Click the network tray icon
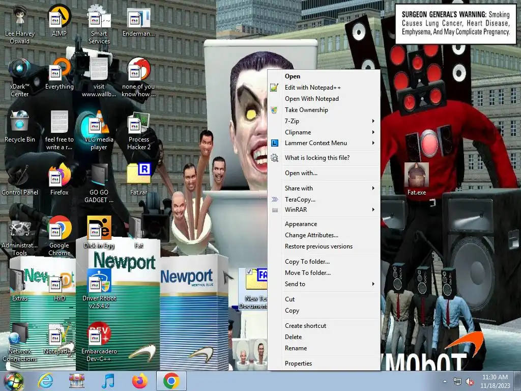 coord(457,382)
